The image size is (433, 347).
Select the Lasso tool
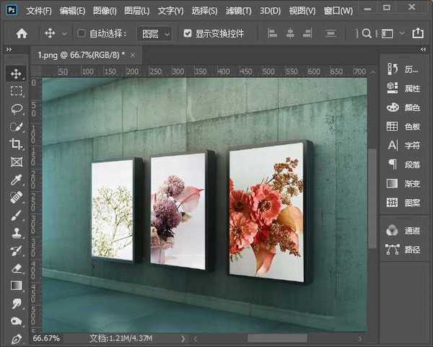click(x=16, y=109)
